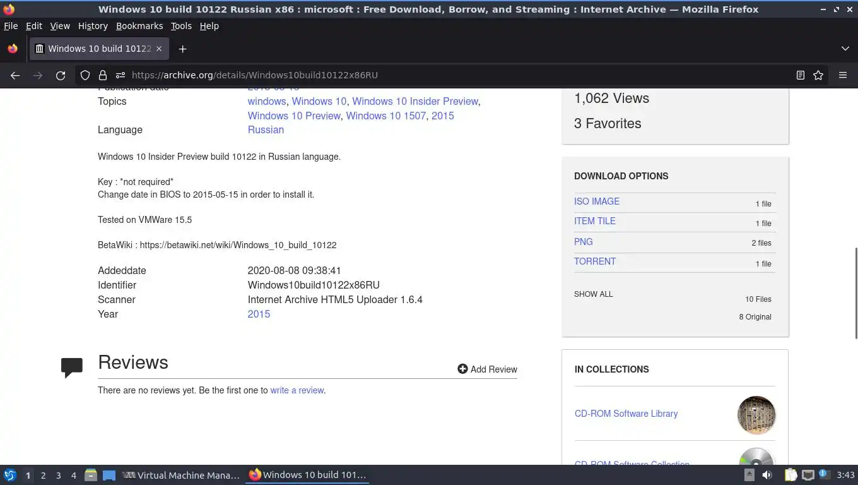This screenshot has width=858, height=485.
Task: Open the Bookmarks menu
Action: [139, 26]
